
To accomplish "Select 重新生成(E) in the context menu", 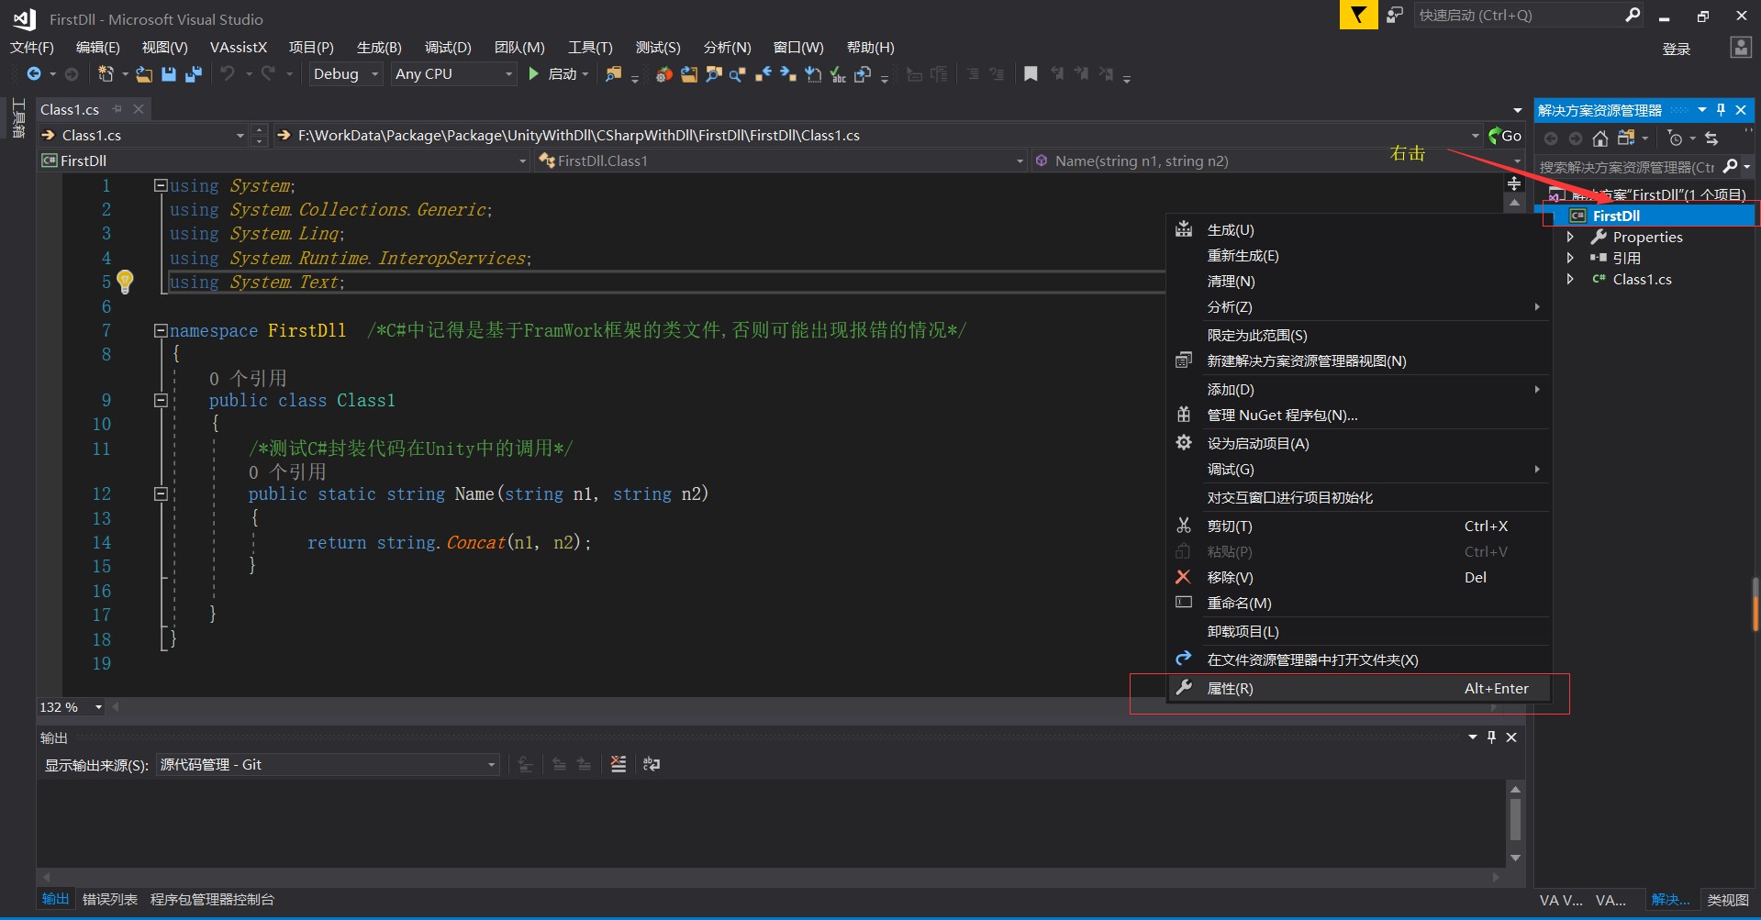I will (x=1359, y=256).
